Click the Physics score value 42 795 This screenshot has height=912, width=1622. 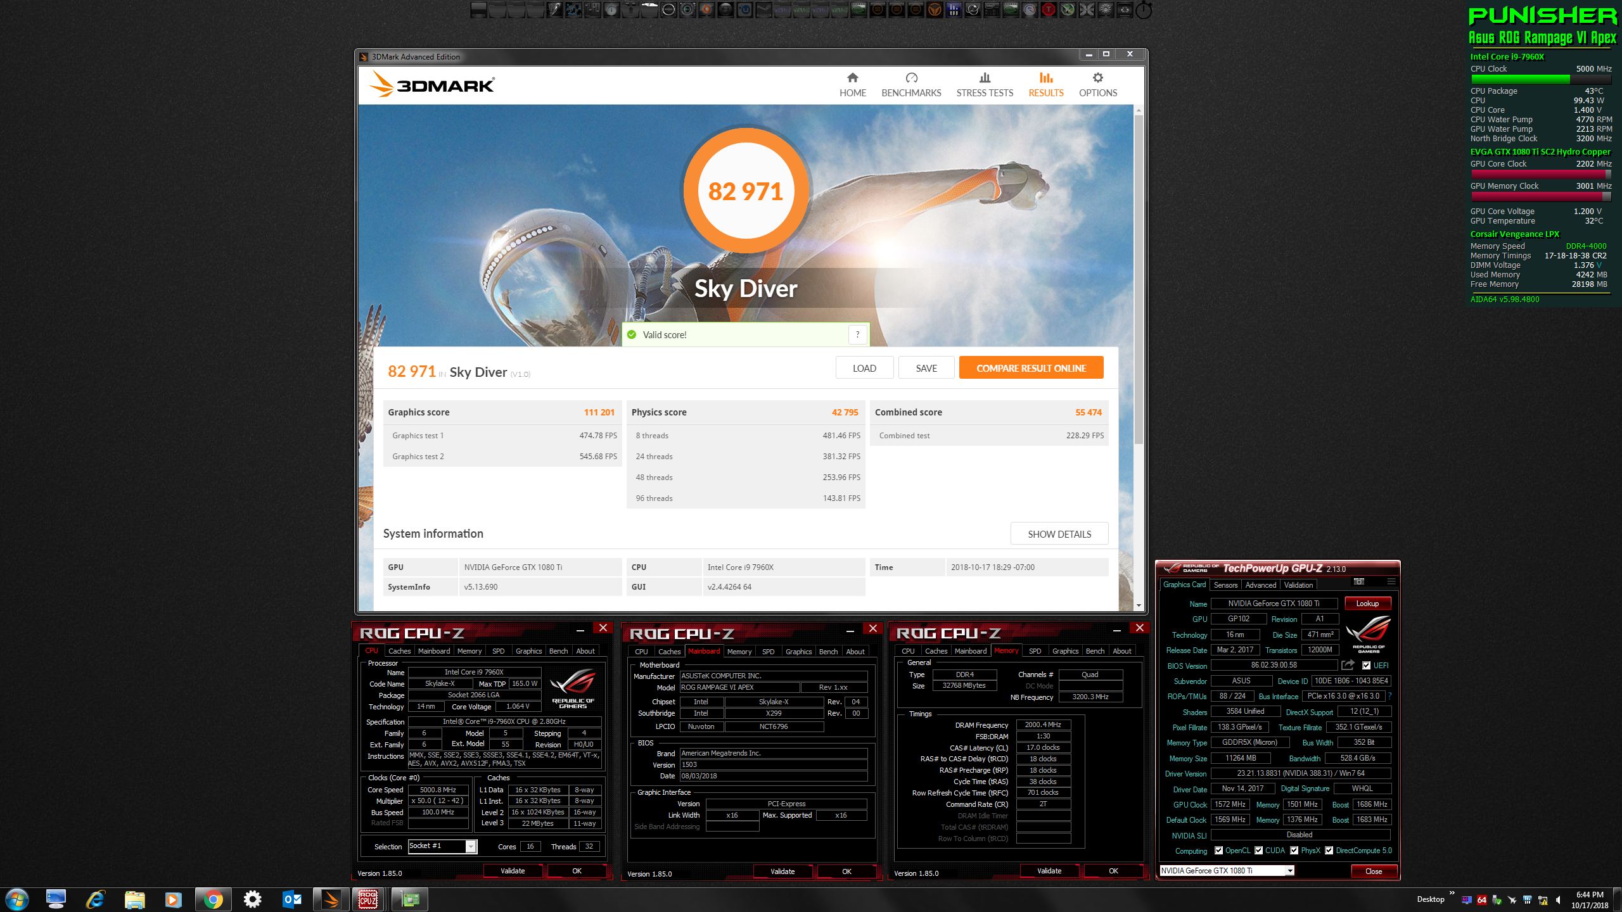(x=845, y=412)
